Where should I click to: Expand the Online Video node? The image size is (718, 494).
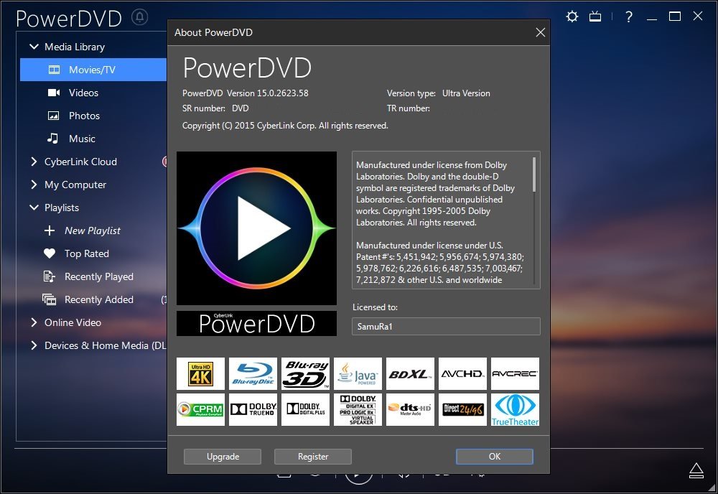point(34,322)
